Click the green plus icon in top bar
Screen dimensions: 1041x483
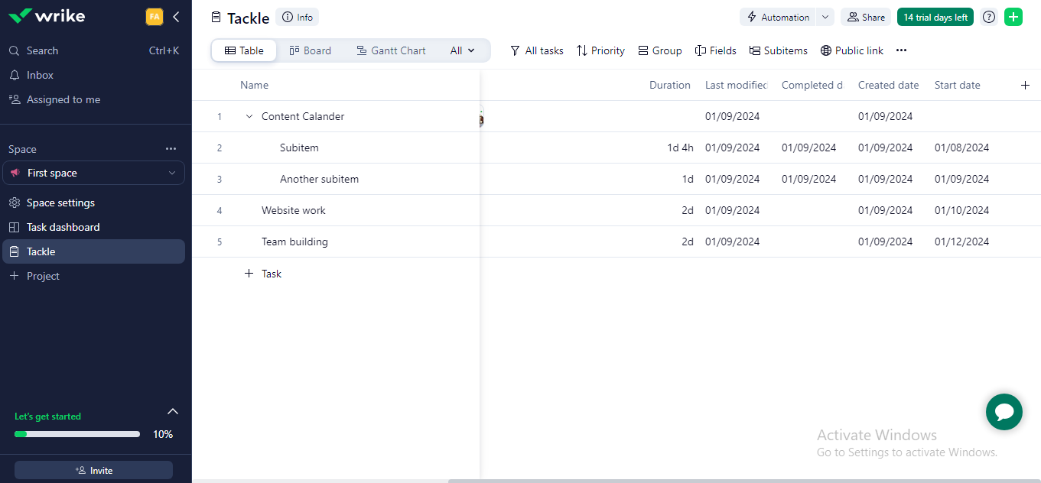coord(1013,16)
